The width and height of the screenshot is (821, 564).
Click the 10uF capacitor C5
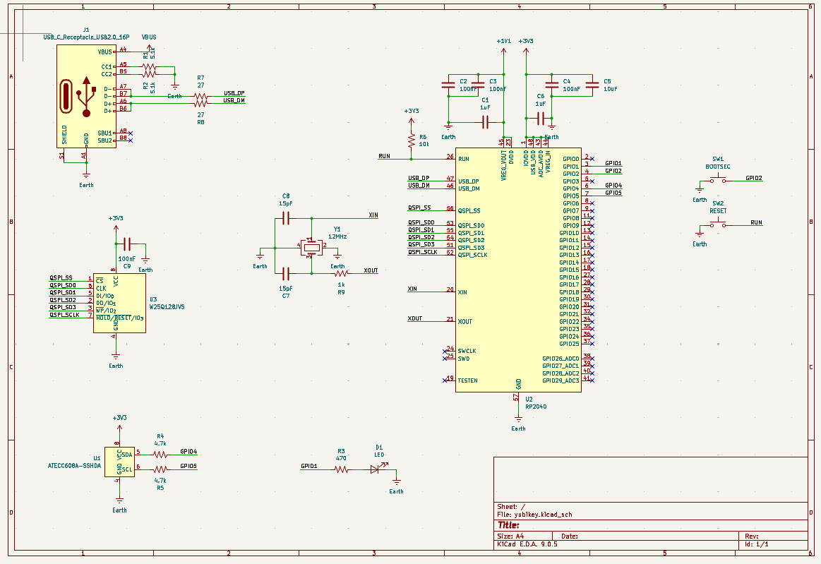click(592, 85)
